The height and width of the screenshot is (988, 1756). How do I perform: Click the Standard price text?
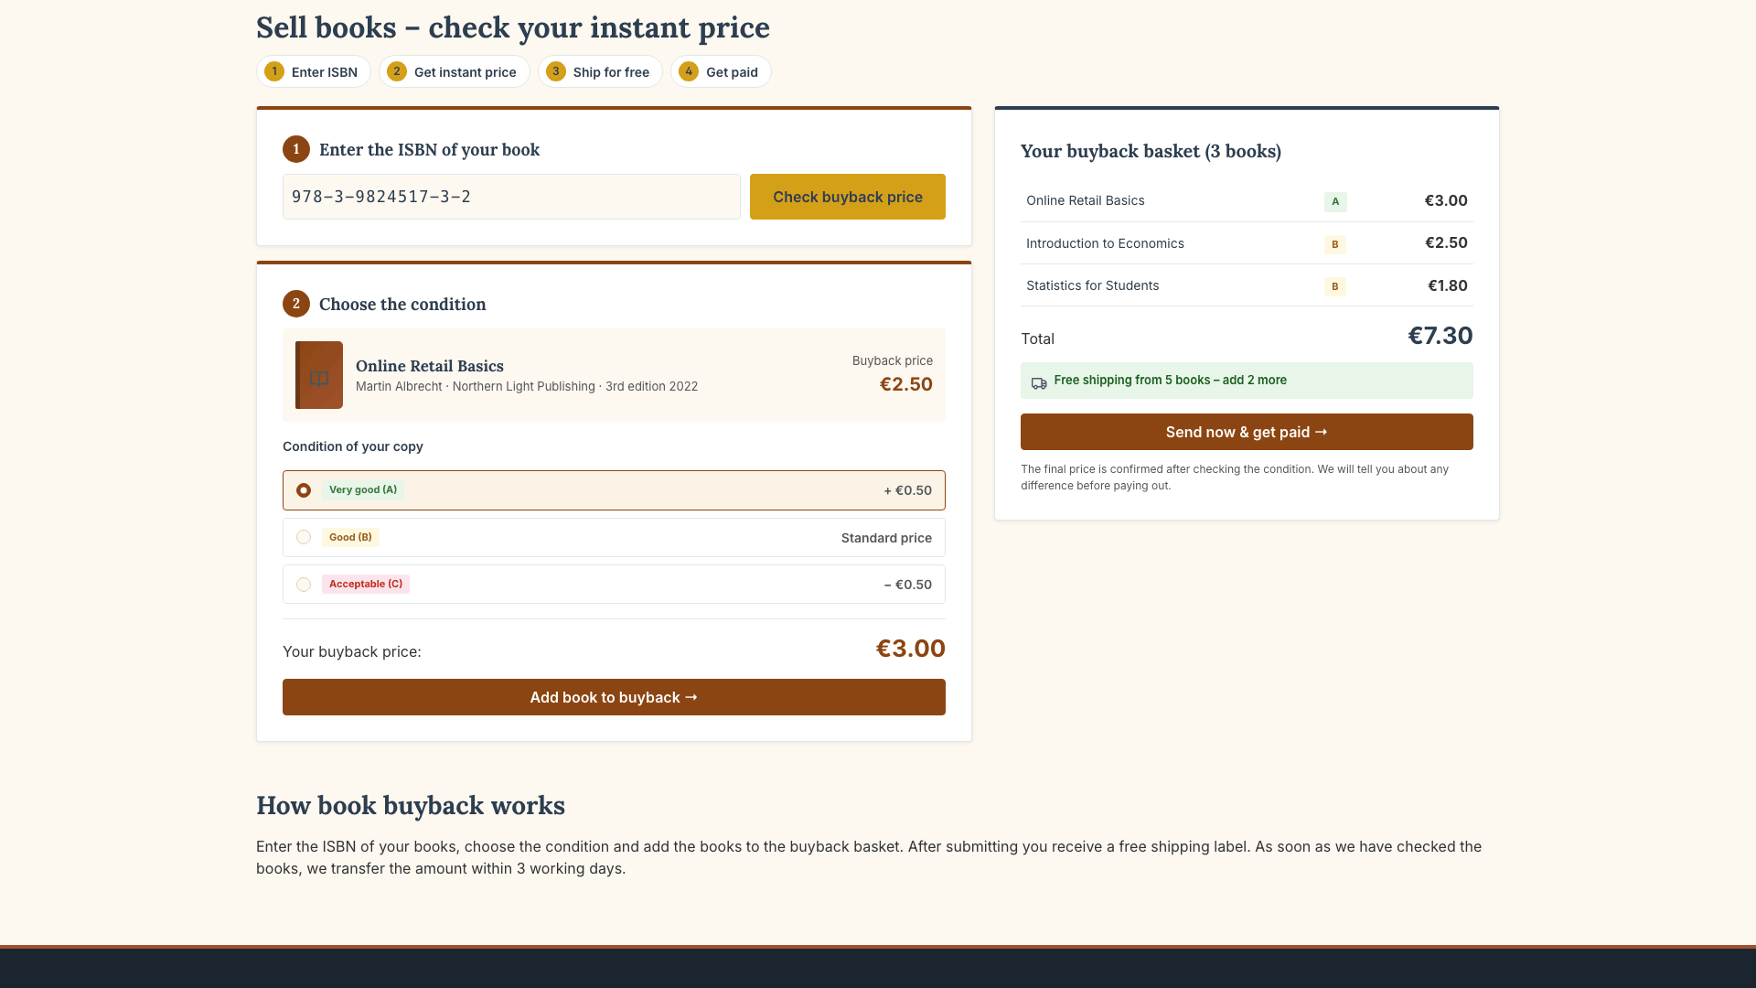point(886,538)
